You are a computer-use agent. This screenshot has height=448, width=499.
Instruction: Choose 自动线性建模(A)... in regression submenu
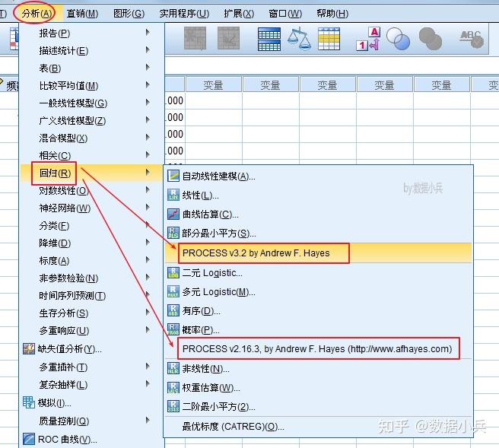click(x=318, y=176)
